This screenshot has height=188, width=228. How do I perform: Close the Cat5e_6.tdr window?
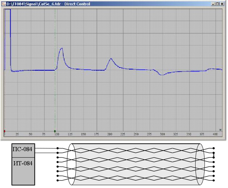(222, 4)
